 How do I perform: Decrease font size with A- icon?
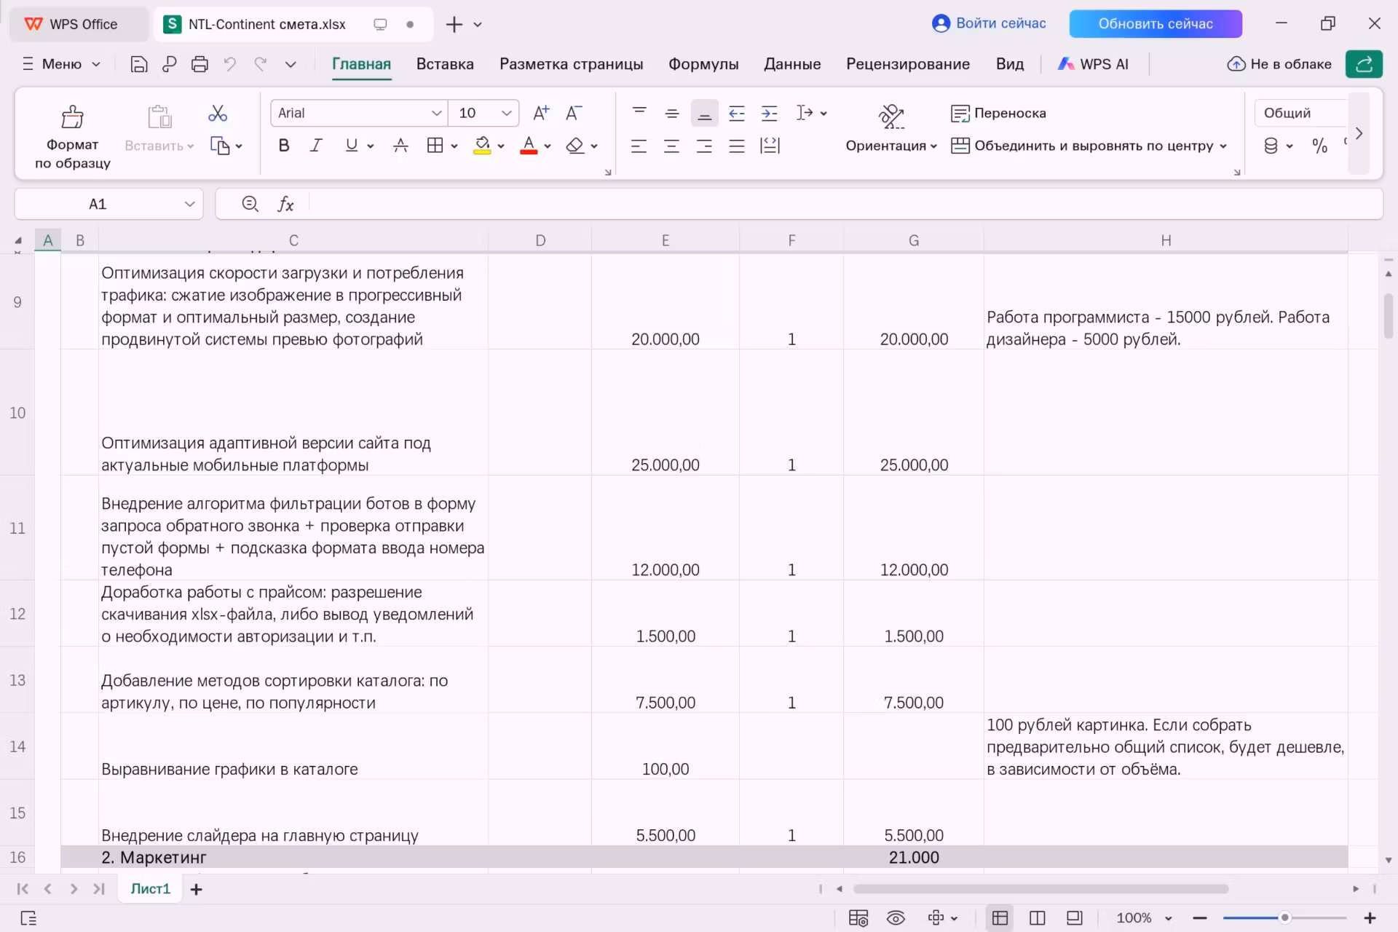click(574, 113)
